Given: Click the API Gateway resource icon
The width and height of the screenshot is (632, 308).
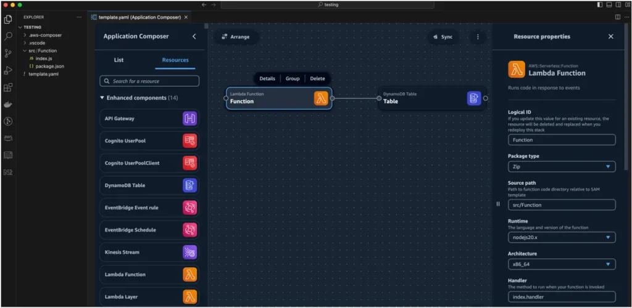Looking at the screenshot, I should [190, 119].
